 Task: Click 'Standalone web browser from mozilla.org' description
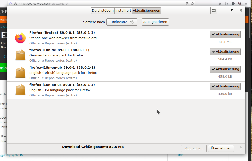(63, 38)
